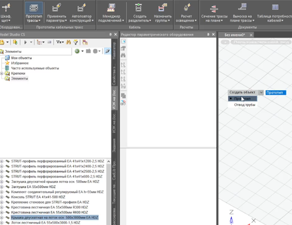The height and width of the screenshot is (225, 292).
Task: Open dropdown arrow next to open-folder icon
Action: point(7,42)
